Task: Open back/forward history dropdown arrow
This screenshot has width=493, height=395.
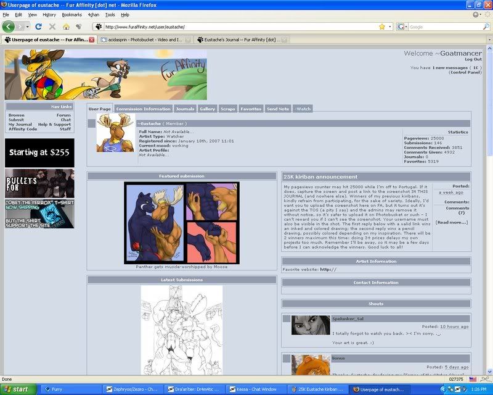Action: 26,27
